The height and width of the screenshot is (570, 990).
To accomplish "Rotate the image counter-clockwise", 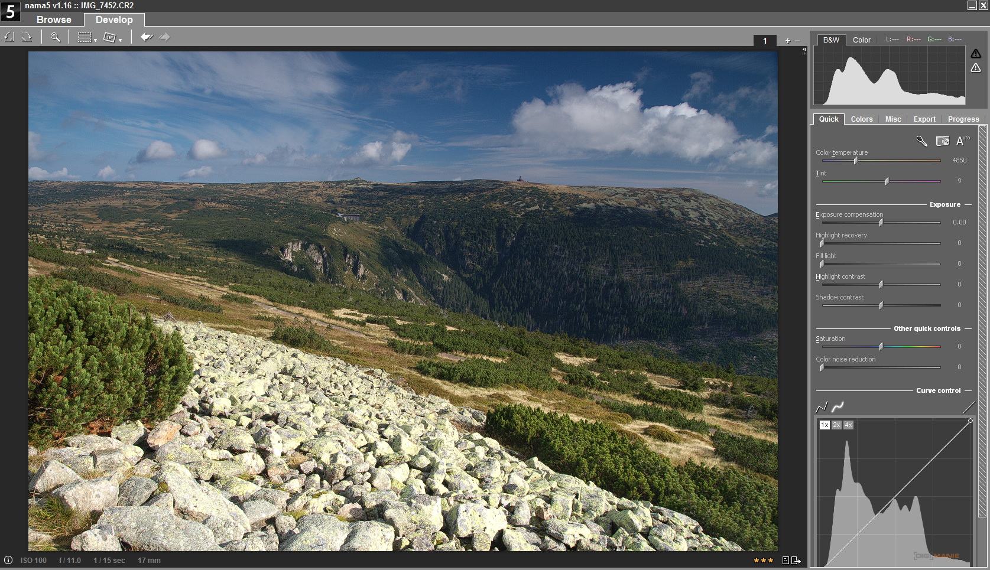I will coord(9,37).
